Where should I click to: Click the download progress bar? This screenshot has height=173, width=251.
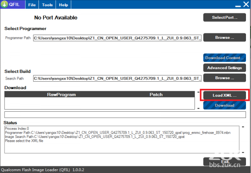125,115
